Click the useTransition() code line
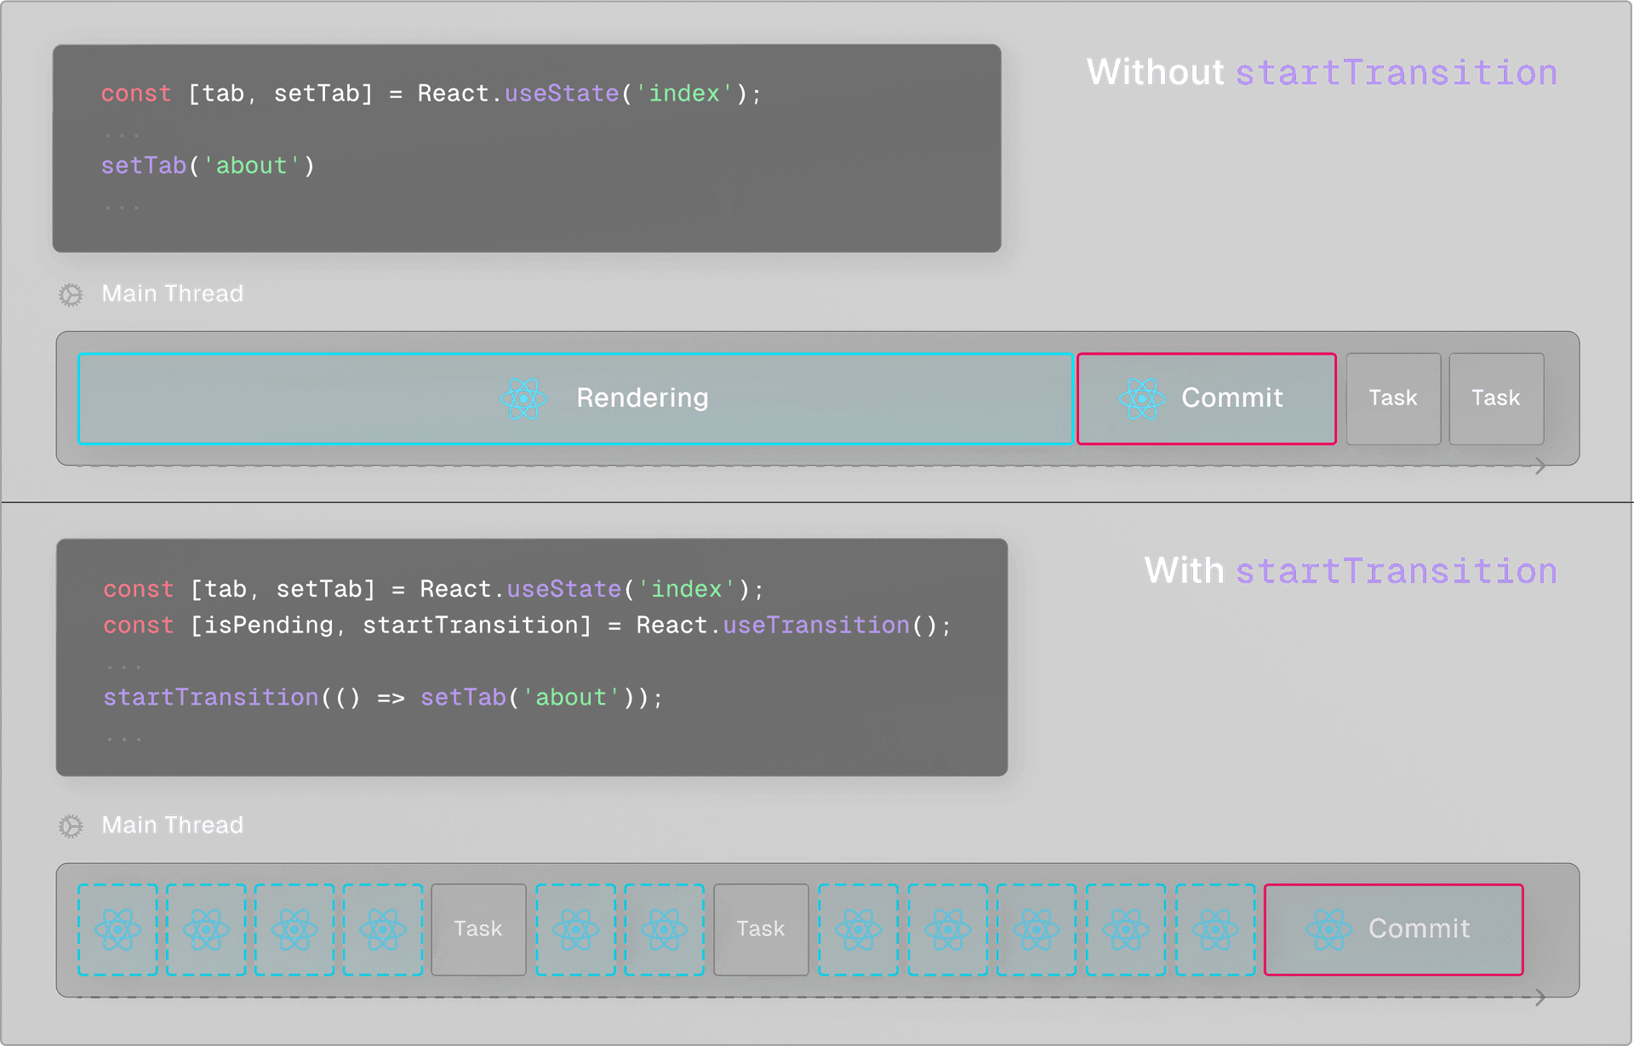The width and height of the screenshot is (1634, 1046). coord(527,625)
